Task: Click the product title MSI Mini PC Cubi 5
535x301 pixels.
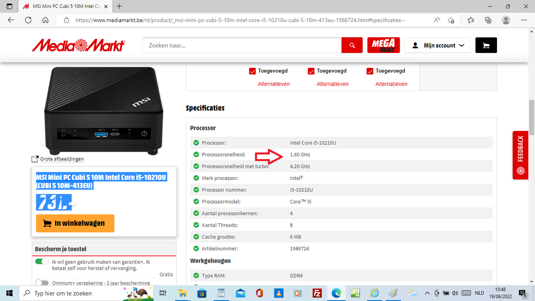Action: [101, 181]
